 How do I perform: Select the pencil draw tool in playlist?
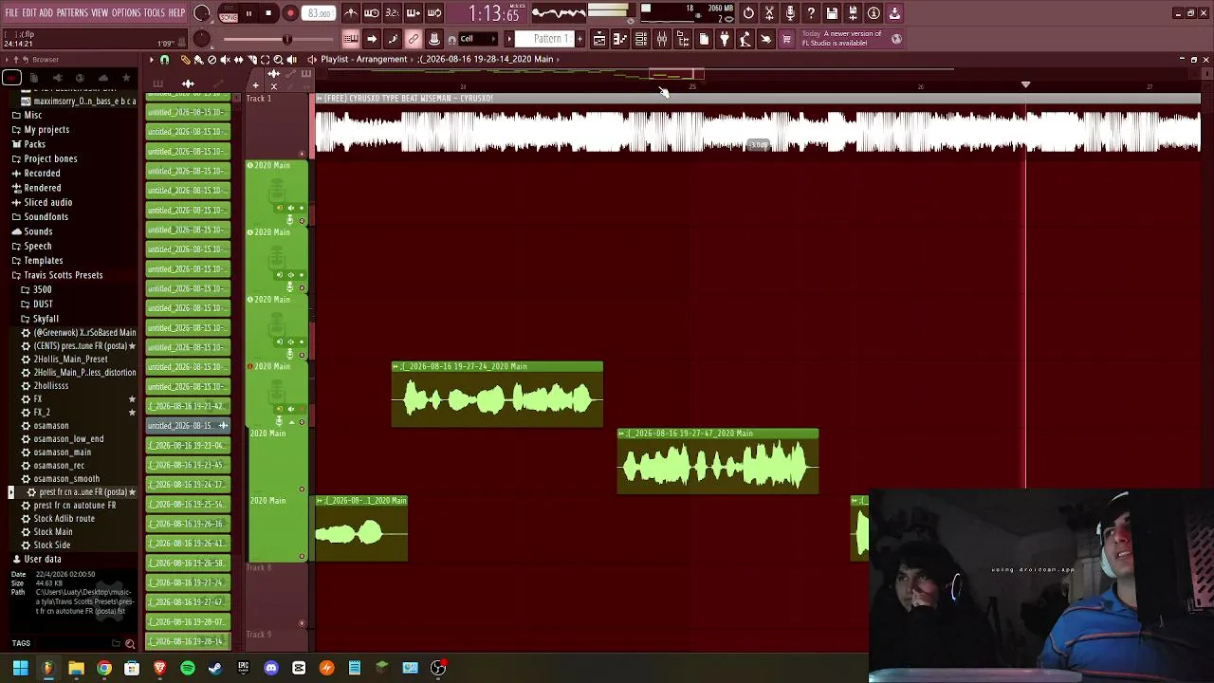coord(185,60)
